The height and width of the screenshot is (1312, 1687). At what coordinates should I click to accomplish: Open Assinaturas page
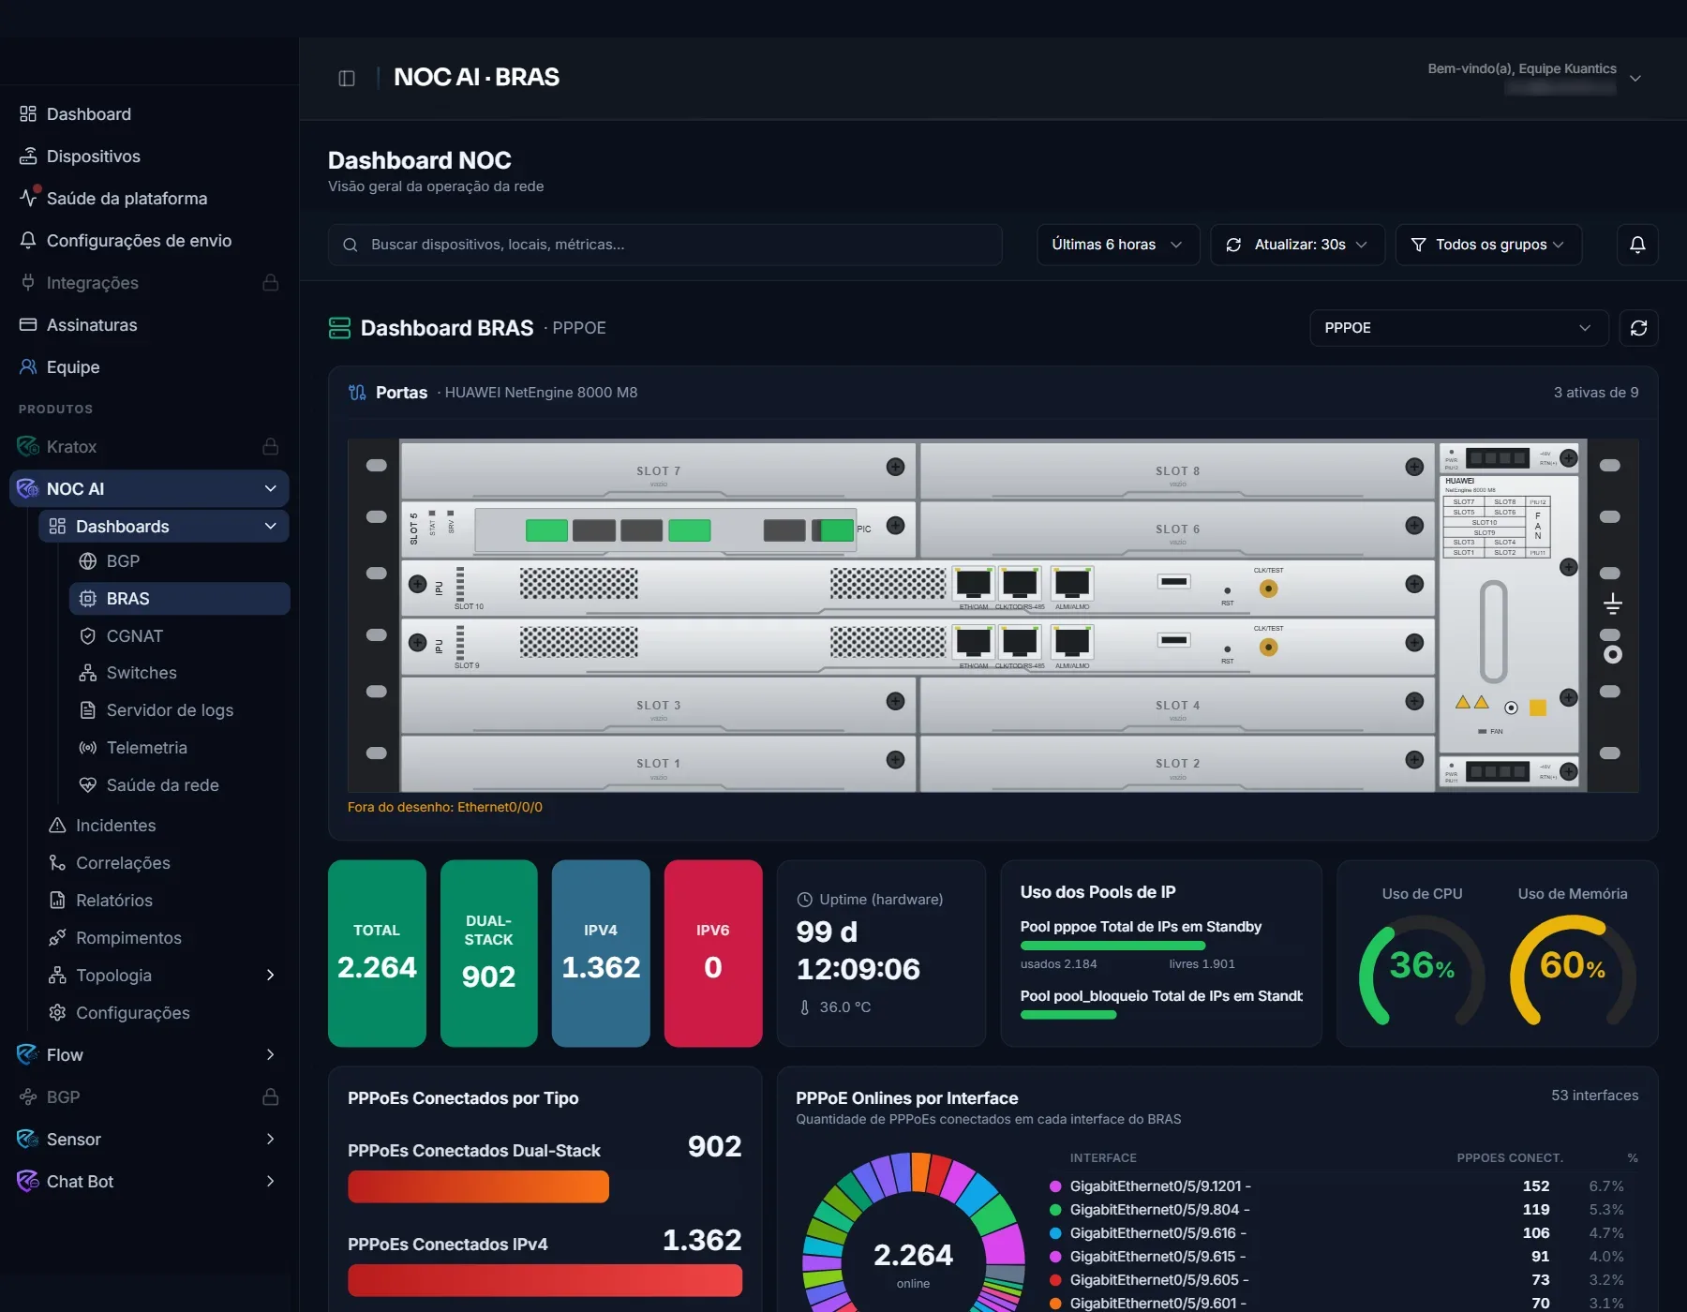149,325
